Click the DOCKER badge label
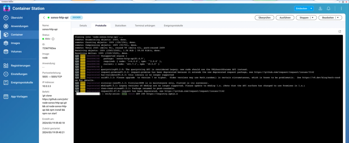Screen dimensions: 349x143 (x=77, y=17)
